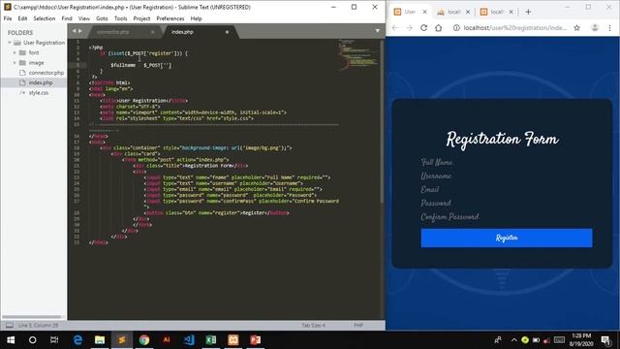
Task: Open the Project menu
Action: click(141, 18)
